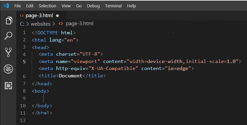
Task: Click the opening head tag
Action: pos(40,47)
